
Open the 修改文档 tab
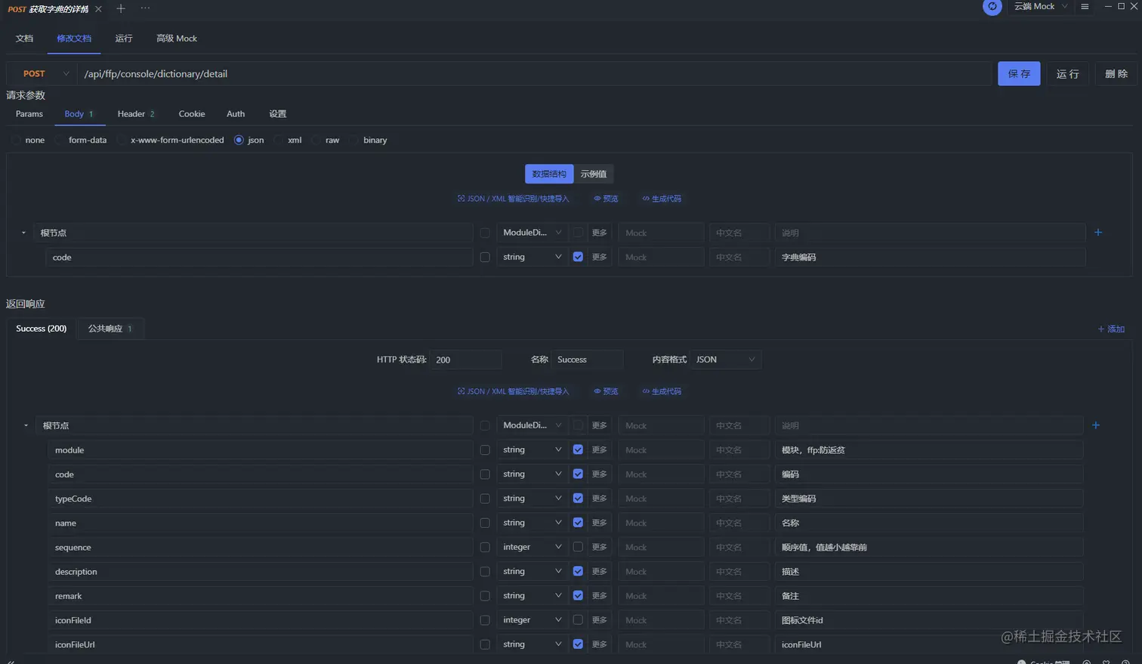pyautogui.click(x=74, y=39)
